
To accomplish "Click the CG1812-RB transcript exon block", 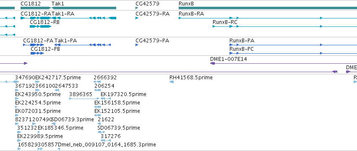I will tap(40, 26).
